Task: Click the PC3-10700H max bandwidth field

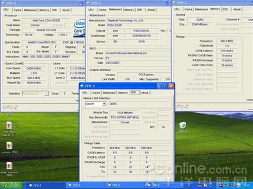Action: pos(125,117)
